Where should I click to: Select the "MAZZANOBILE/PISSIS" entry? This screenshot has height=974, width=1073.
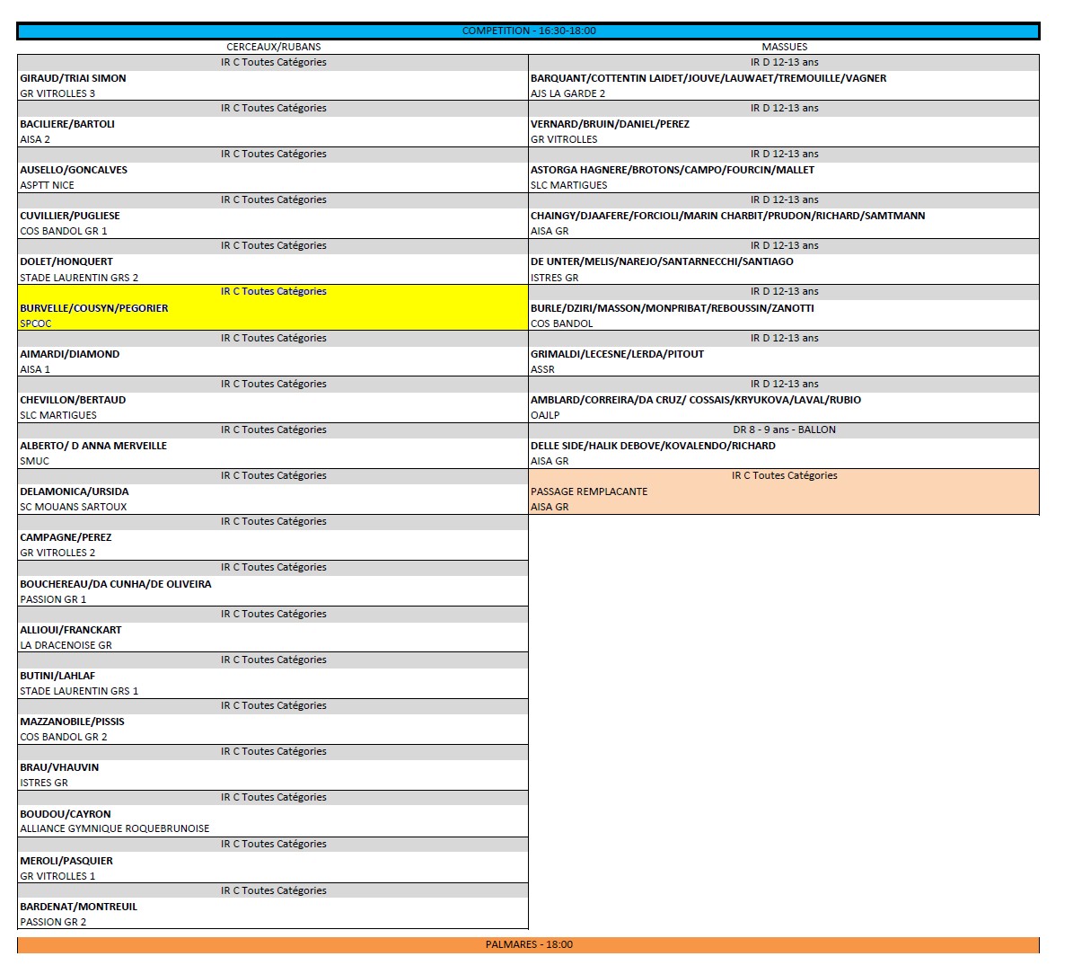click(73, 722)
